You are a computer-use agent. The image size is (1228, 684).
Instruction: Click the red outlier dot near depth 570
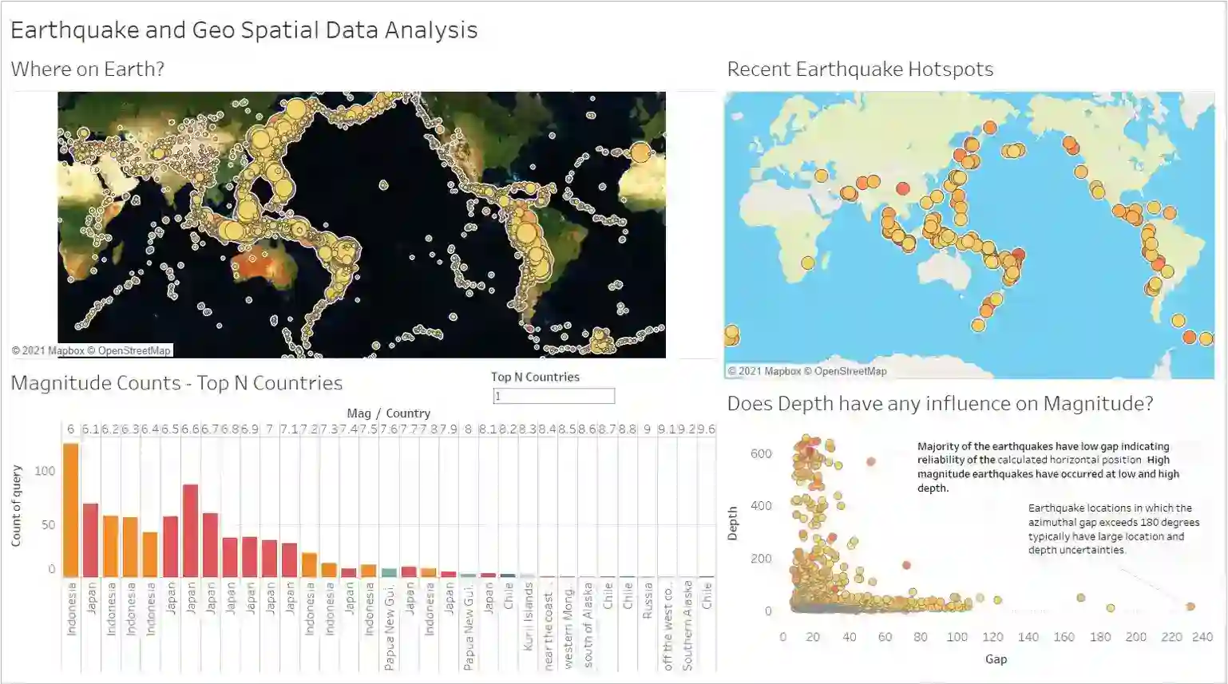coord(871,461)
